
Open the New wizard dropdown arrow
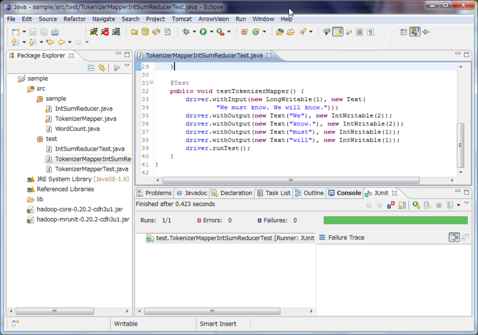point(24,32)
